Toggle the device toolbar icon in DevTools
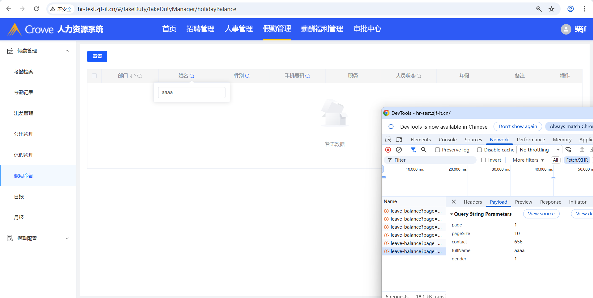Image resolution: width=593 pixels, height=298 pixels. [x=399, y=139]
